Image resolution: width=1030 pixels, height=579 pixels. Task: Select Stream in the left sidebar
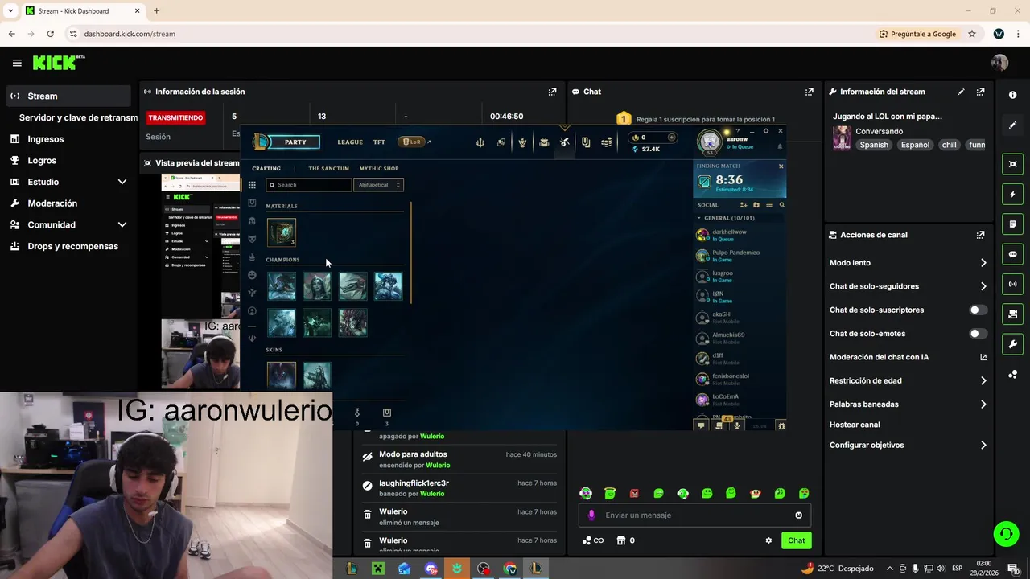pos(68,96)
